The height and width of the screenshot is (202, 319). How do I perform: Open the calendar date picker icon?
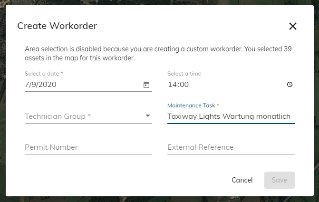tap(146, 85)
